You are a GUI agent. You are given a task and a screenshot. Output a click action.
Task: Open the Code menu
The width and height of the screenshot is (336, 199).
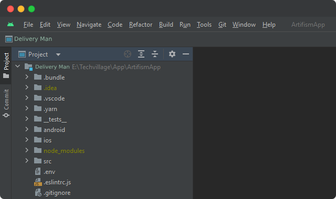click(x=115, y=25)
